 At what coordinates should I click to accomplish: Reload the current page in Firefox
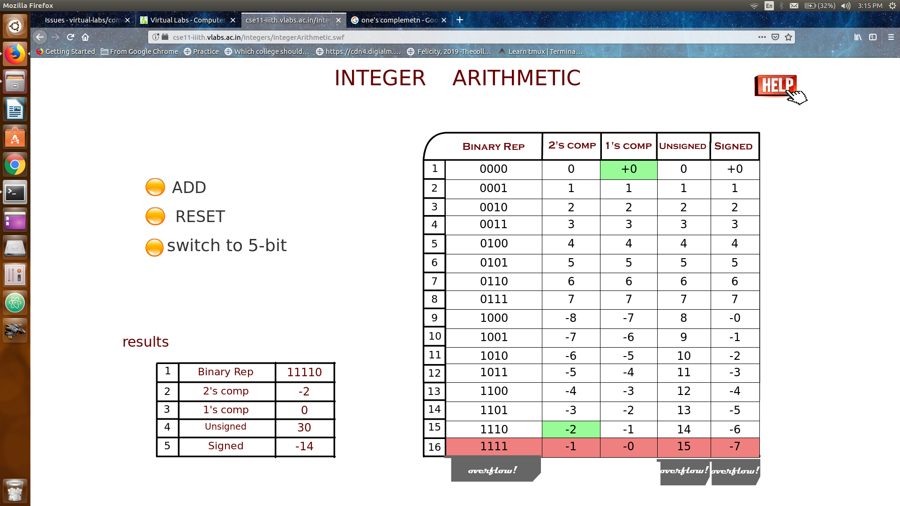pos(70,37)
